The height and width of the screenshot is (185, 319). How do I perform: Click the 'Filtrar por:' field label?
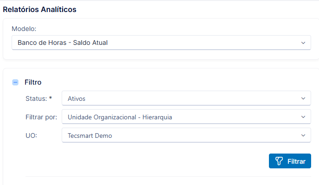pos(41,117)
